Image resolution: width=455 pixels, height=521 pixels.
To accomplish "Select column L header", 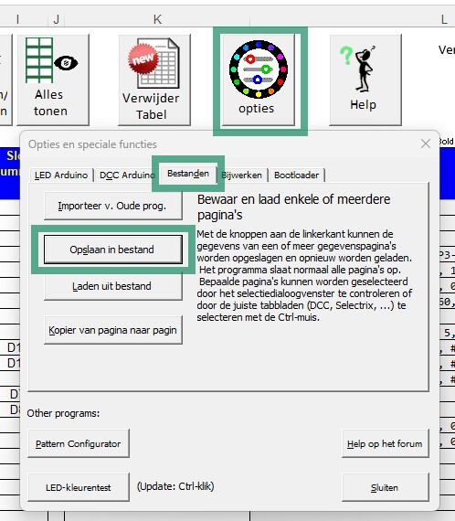I will pos(444,19).
